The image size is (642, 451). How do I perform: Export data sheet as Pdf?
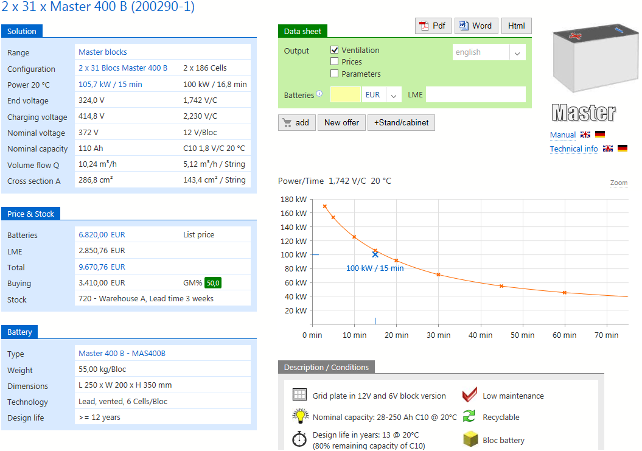click(x=432, y=26)
